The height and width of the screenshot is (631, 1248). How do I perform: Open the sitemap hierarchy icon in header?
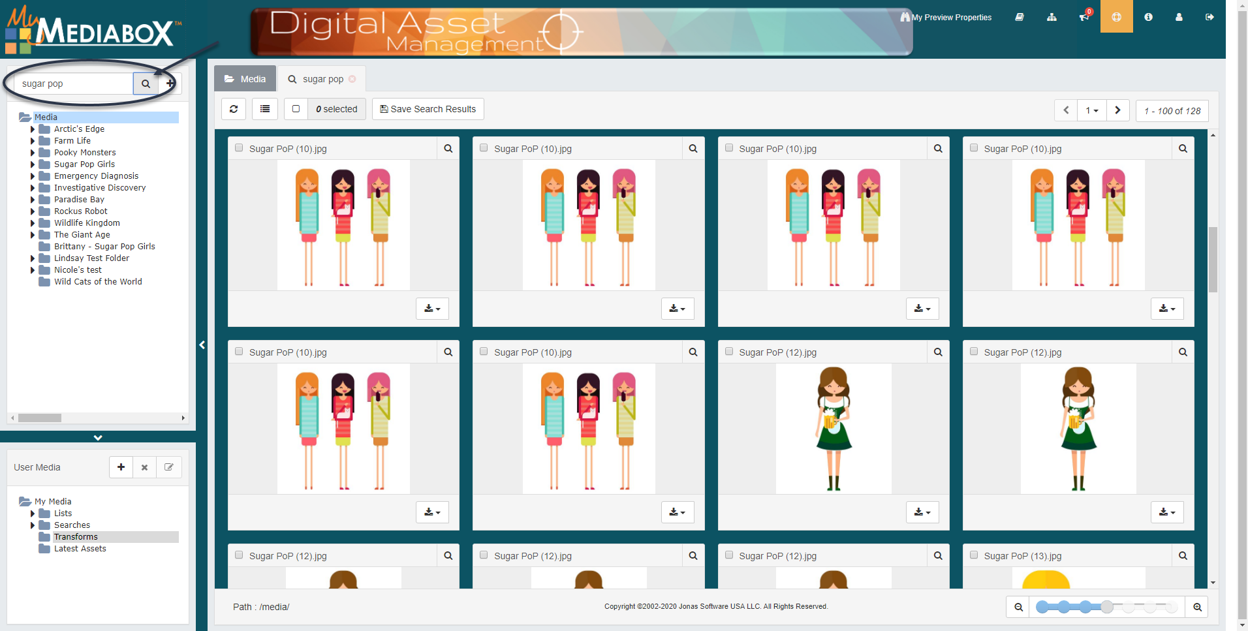[x=1052, y=17]
